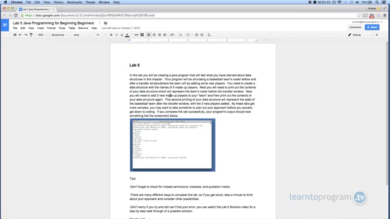Click the document title field
Image resolution: width=390 pixels, height=219 pixels.
point(54,23)
